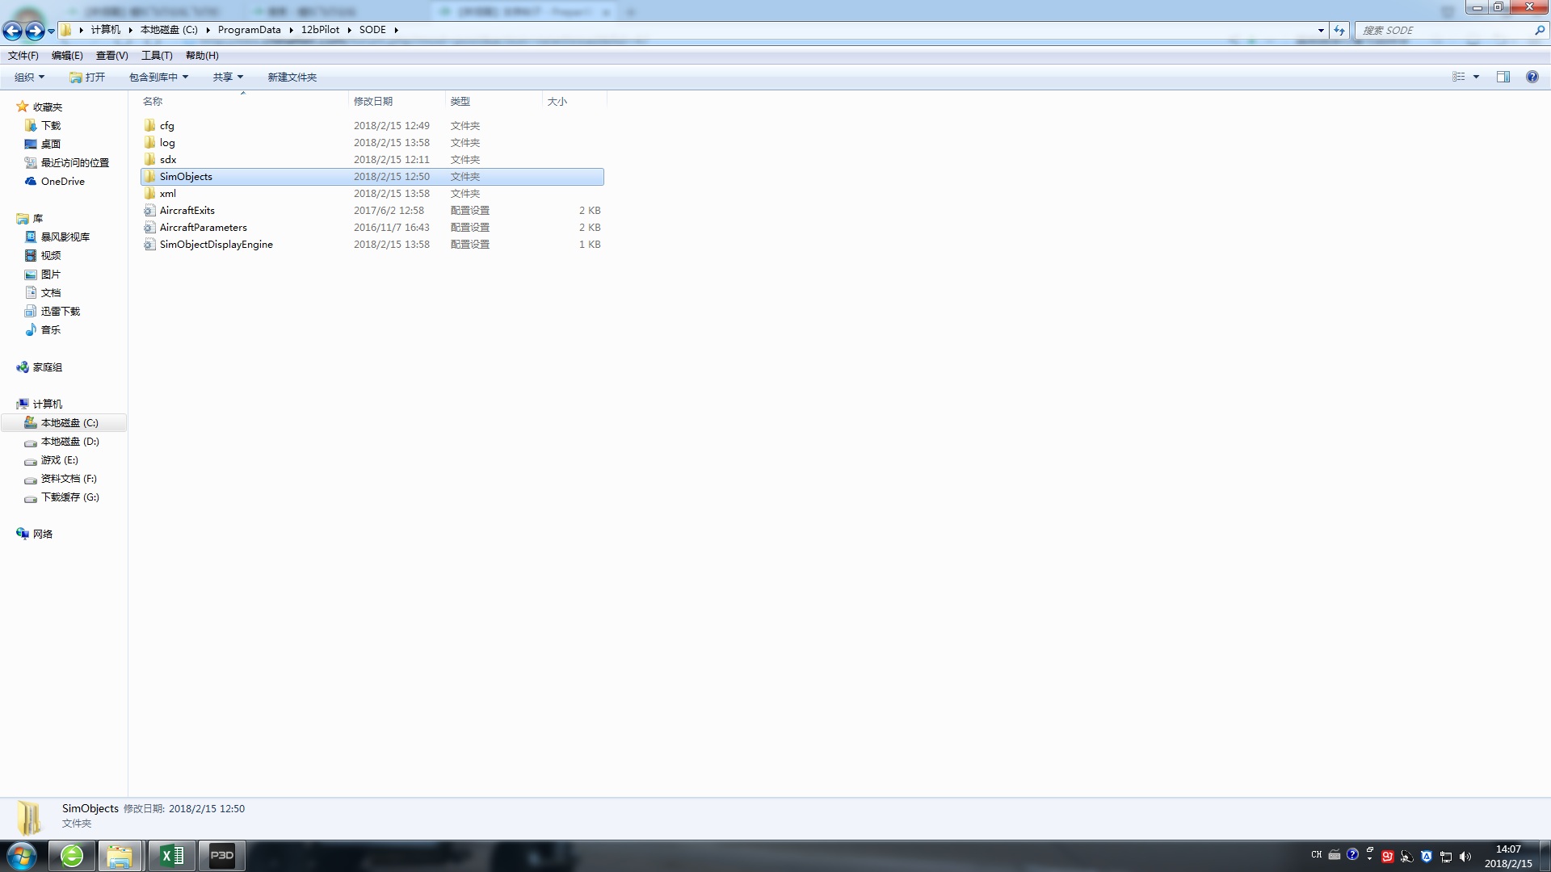Select OneDrive in the sidebar
1551x872 pixels.
62,182
